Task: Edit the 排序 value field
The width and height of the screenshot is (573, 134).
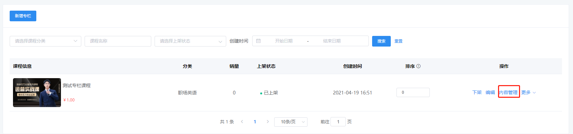Action: [413, 92]
